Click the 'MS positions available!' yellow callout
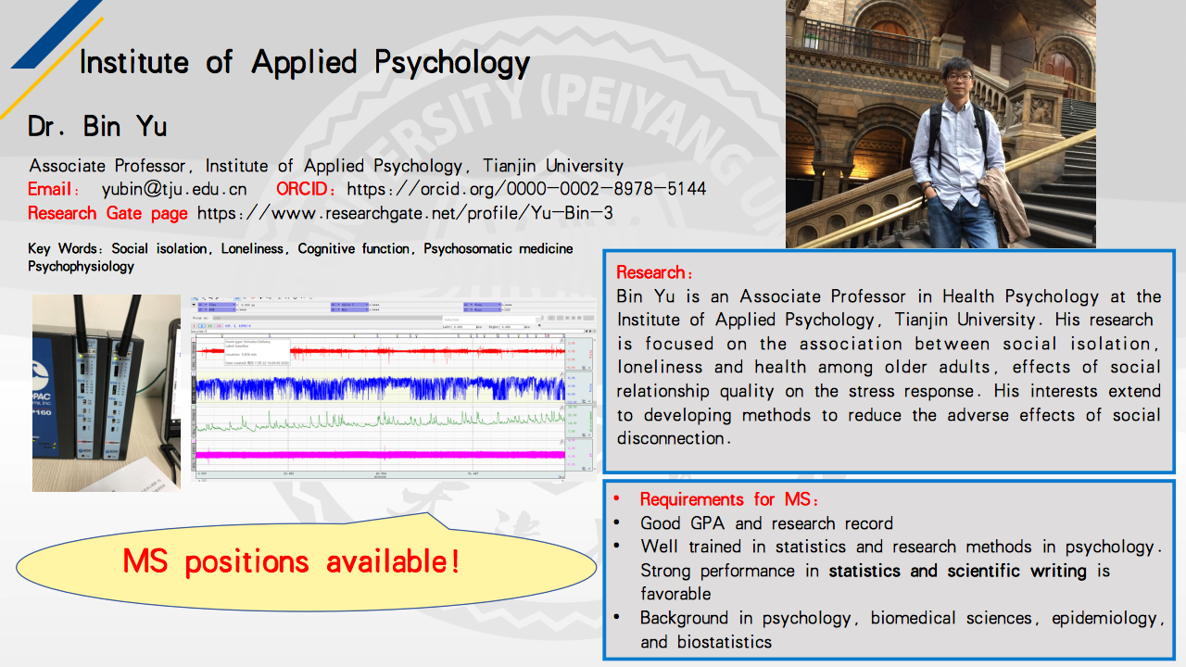The width and height of the screenshot is (1186, 667). point(292,561)
